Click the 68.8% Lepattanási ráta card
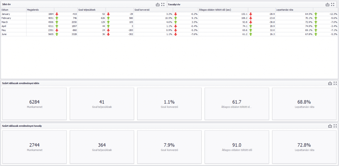 (304, 104)
